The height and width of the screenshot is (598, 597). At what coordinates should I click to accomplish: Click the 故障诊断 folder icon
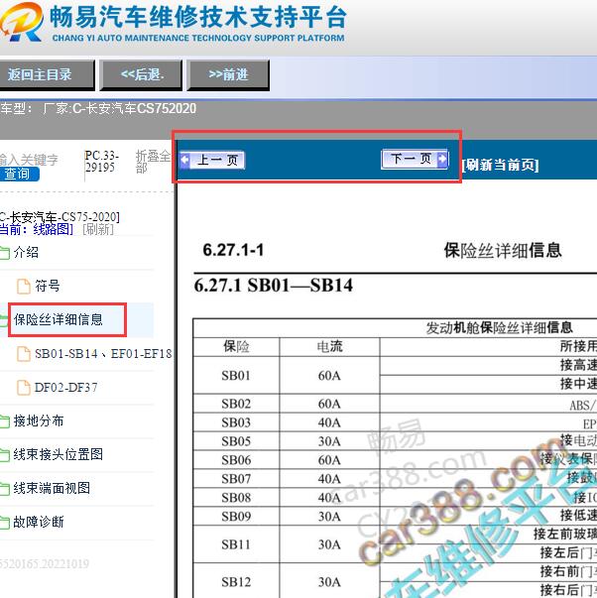tap(5, 523)
